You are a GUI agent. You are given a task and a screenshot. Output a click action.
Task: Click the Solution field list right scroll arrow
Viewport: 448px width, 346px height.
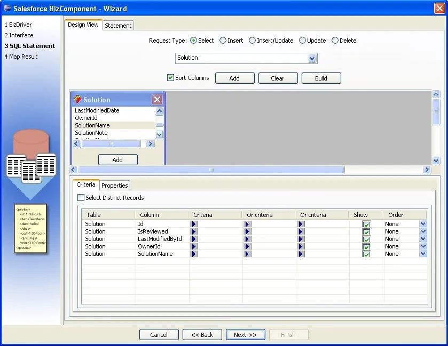pyautogui.click(x=150, y=144)
